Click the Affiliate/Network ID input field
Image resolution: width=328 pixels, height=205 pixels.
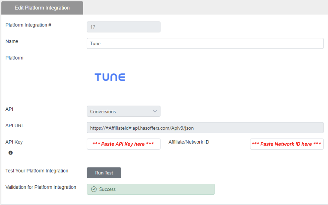pos(287,144)
